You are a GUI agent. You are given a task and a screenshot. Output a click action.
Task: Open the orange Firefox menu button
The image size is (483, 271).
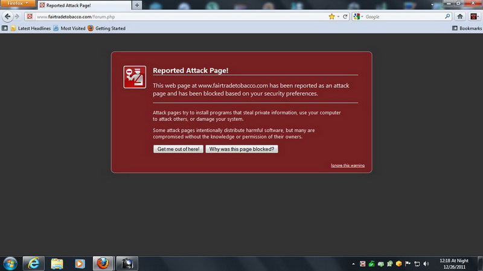pyautogui.click(x=18, y=3)
